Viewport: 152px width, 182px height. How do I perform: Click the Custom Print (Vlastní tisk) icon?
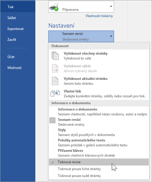click(55, 93)
